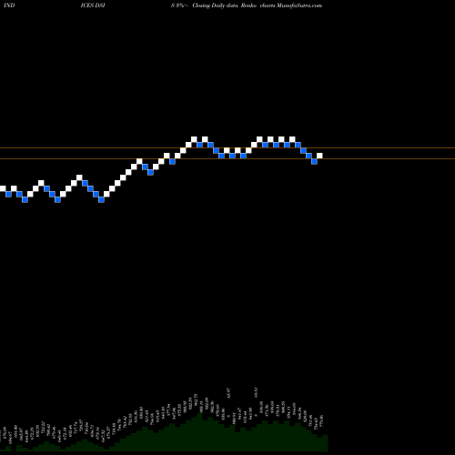Select the rightmost white Renko brick
The width and height of the screenshot is (455, 455).
[319, 156]
